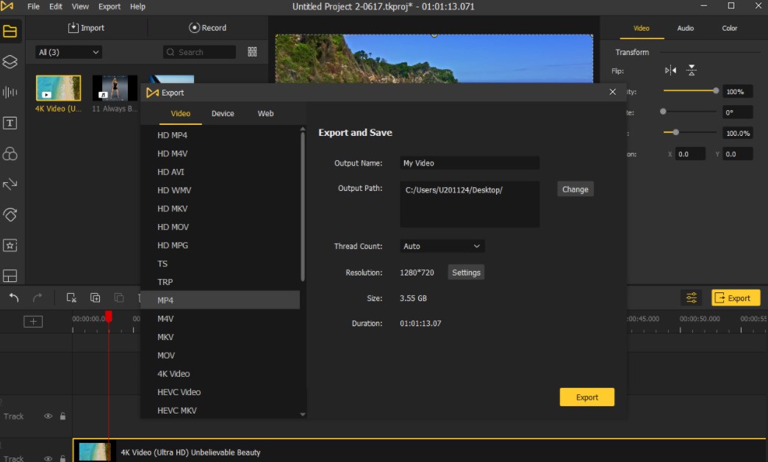
Task: Open resolution Settings in Export dialog
Action: [x=466, y=272]
